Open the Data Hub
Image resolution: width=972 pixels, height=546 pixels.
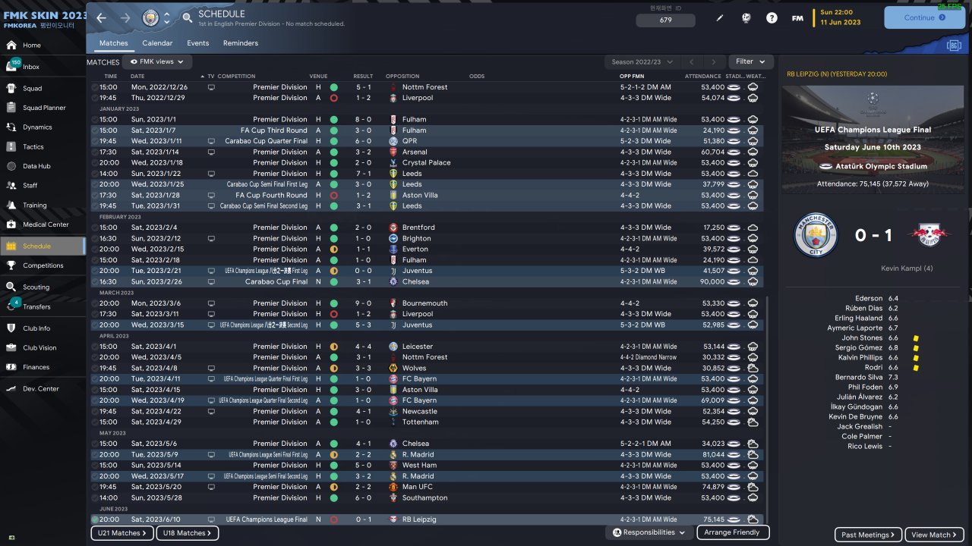pyautogui.click(x=43, y=166)
